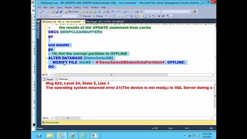
Task: Click the 'use master' line
Action: point(59,45)
